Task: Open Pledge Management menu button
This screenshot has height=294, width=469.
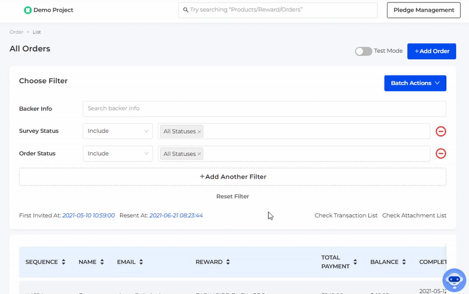Action: (423, 10)
